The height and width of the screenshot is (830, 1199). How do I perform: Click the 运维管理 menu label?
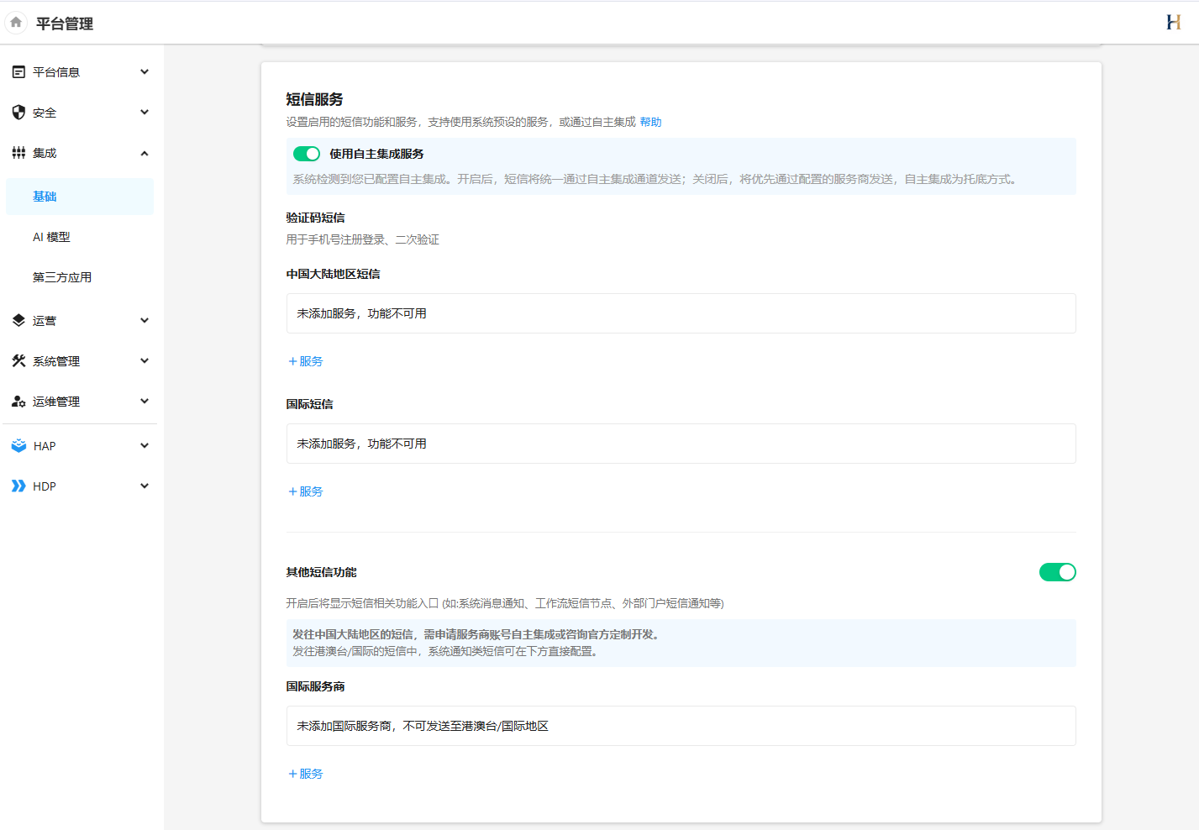(56, 402)
